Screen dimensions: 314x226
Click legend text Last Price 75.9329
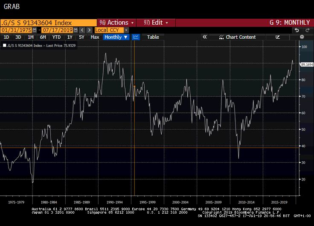[x=61, y=46]
